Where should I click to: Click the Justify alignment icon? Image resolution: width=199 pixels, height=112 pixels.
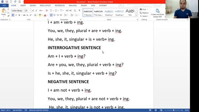coord(61,15)
